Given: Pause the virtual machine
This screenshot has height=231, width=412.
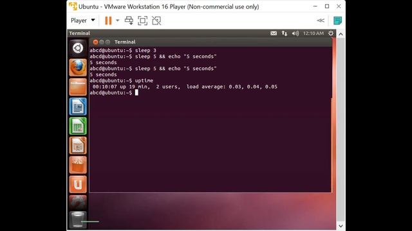Looking at the screenshot, I should (108, 21).
